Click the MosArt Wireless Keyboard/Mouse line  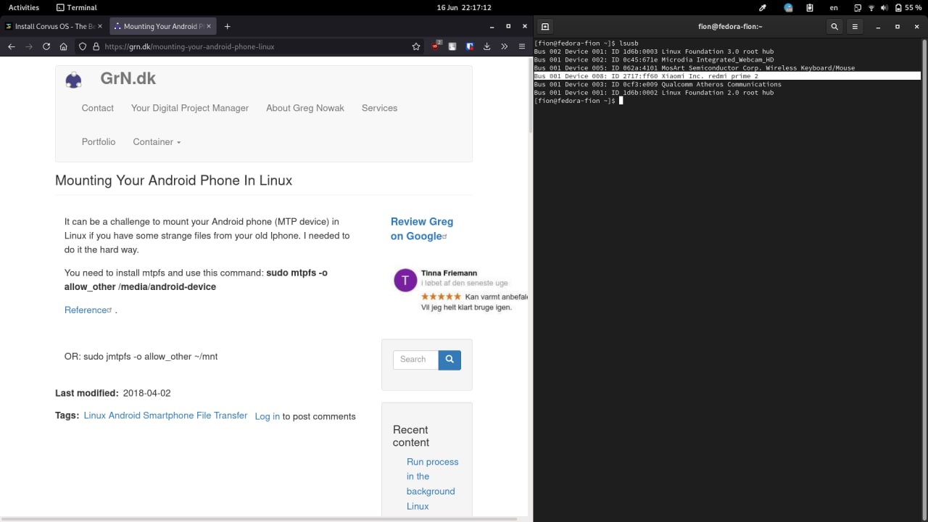[695, 68]
